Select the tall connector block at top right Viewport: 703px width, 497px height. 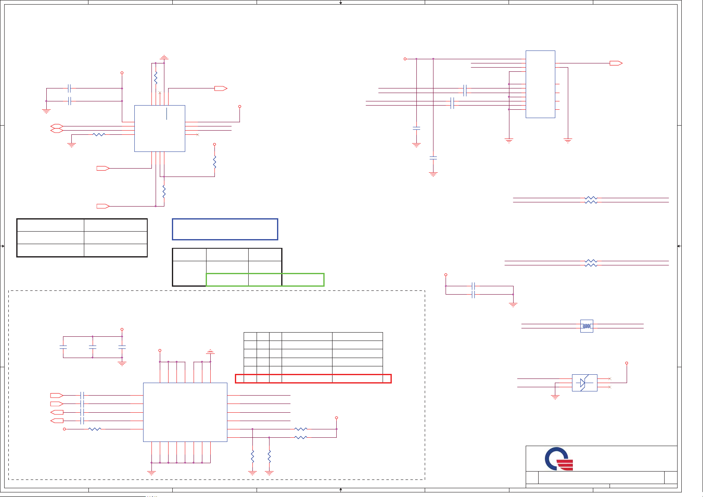point(540,84)
